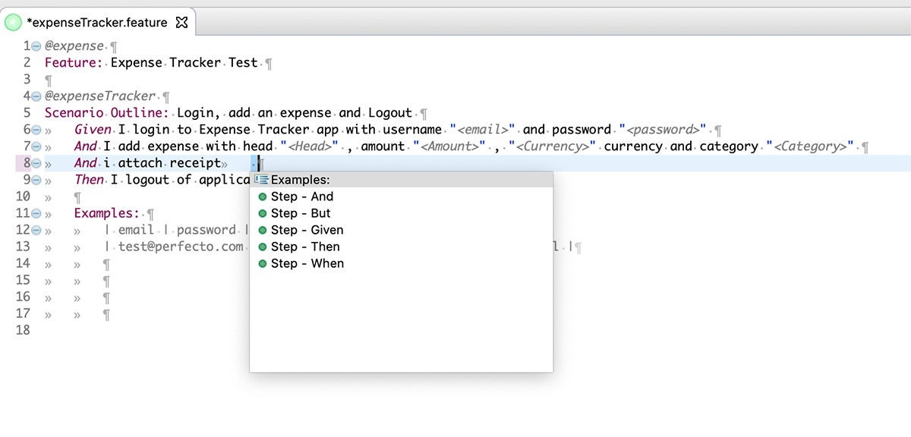911x437 pixels.
Task: Click line number 2 in the gutter
Action: (x=27, y=63)
